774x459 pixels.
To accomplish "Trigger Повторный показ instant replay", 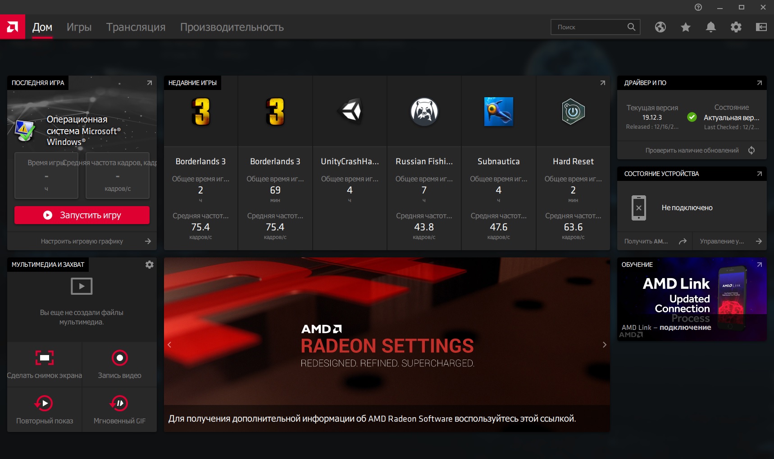I will [45, 410].
